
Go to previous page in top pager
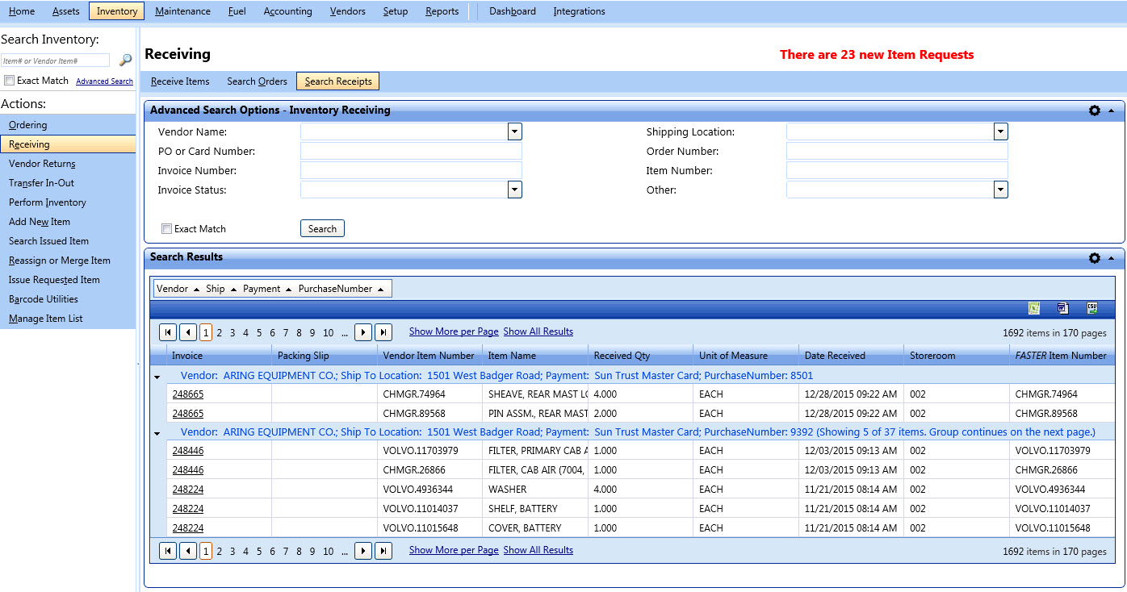[188, 332]
